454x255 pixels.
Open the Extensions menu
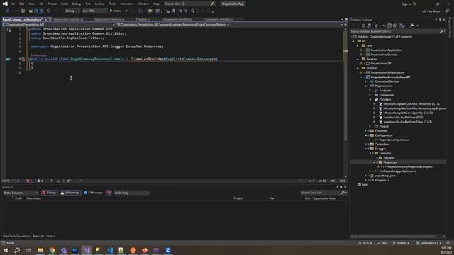tap(127, 4)
